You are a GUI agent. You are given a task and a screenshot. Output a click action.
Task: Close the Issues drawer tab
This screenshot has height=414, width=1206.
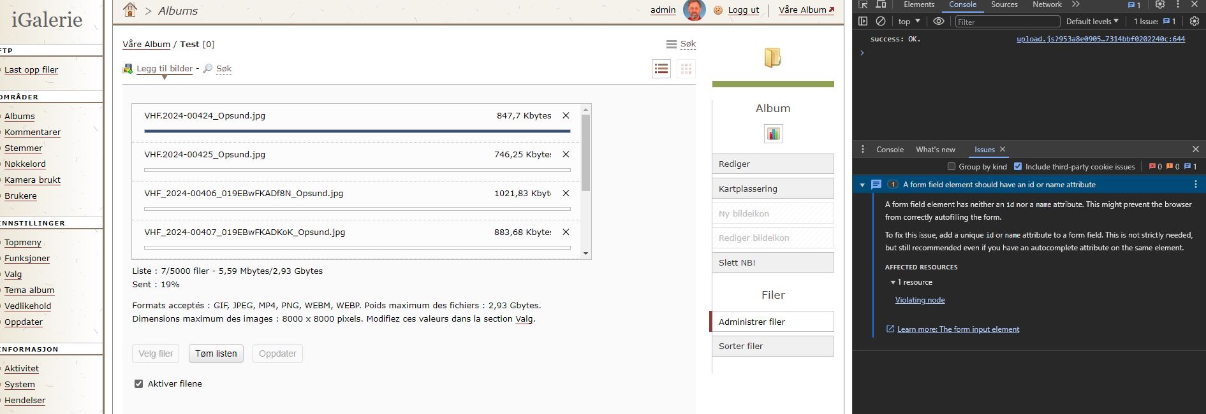click(1003, 149)
